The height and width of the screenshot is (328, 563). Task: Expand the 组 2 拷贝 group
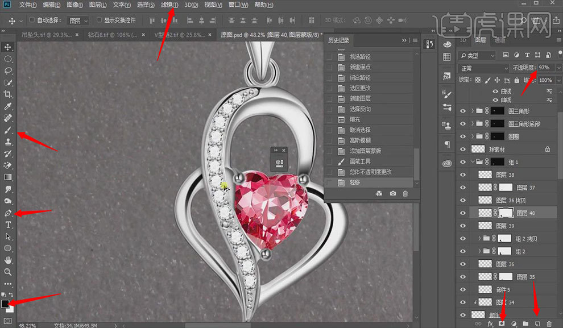[479, 238]
